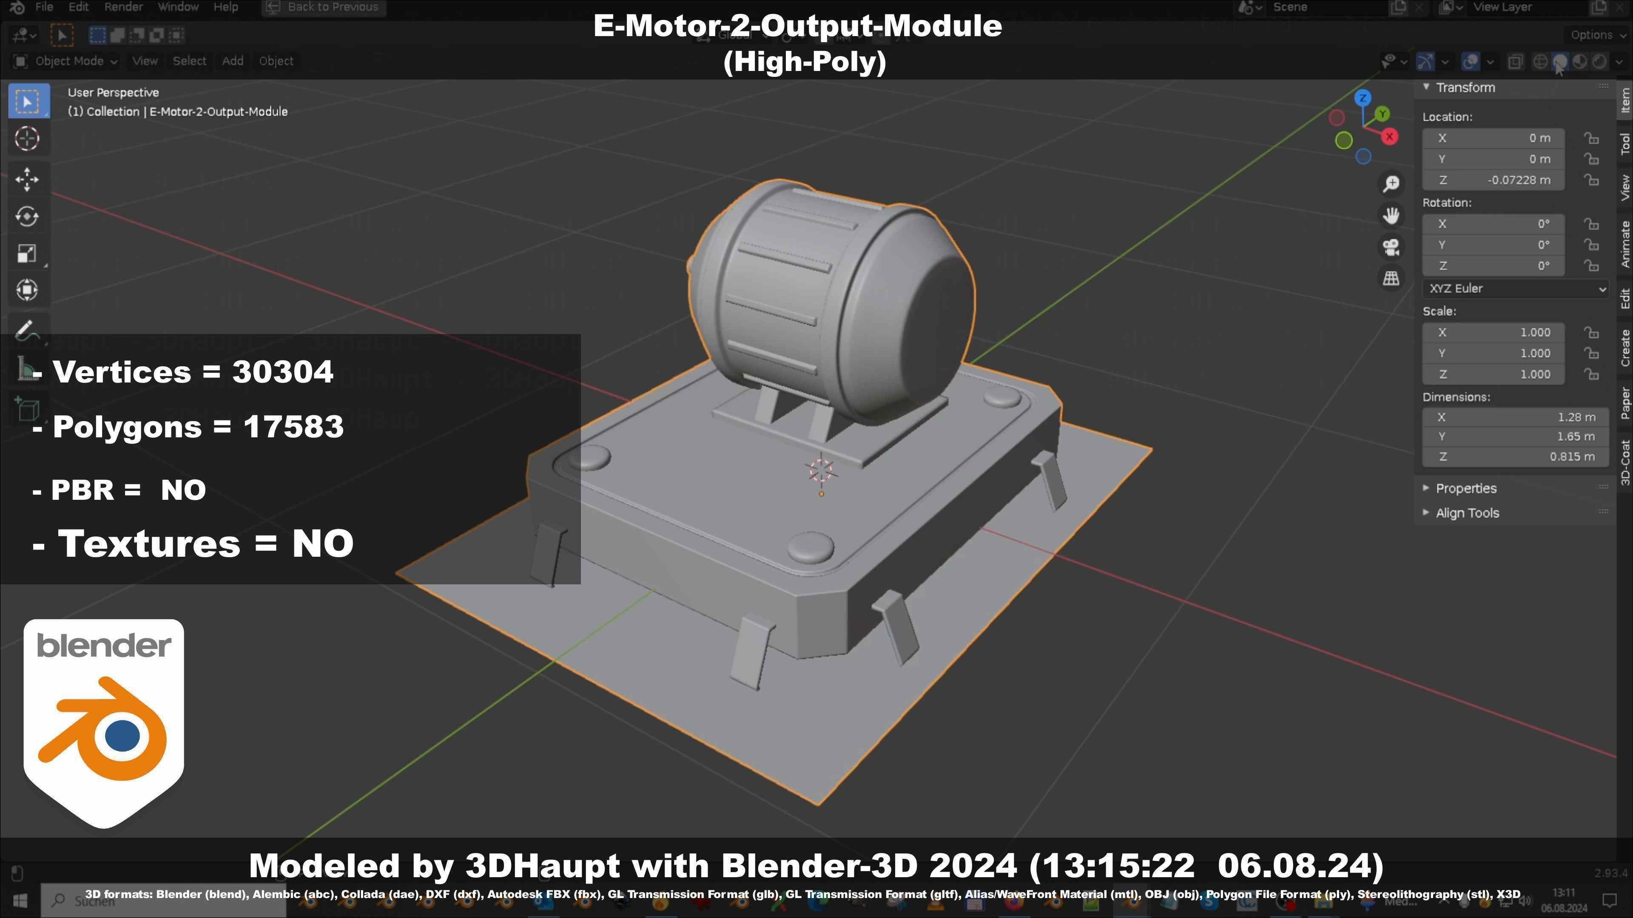Viewport: 1633px width, 918px height.
Task: Toggle viewport overlays display
Action: (1470, 62)
